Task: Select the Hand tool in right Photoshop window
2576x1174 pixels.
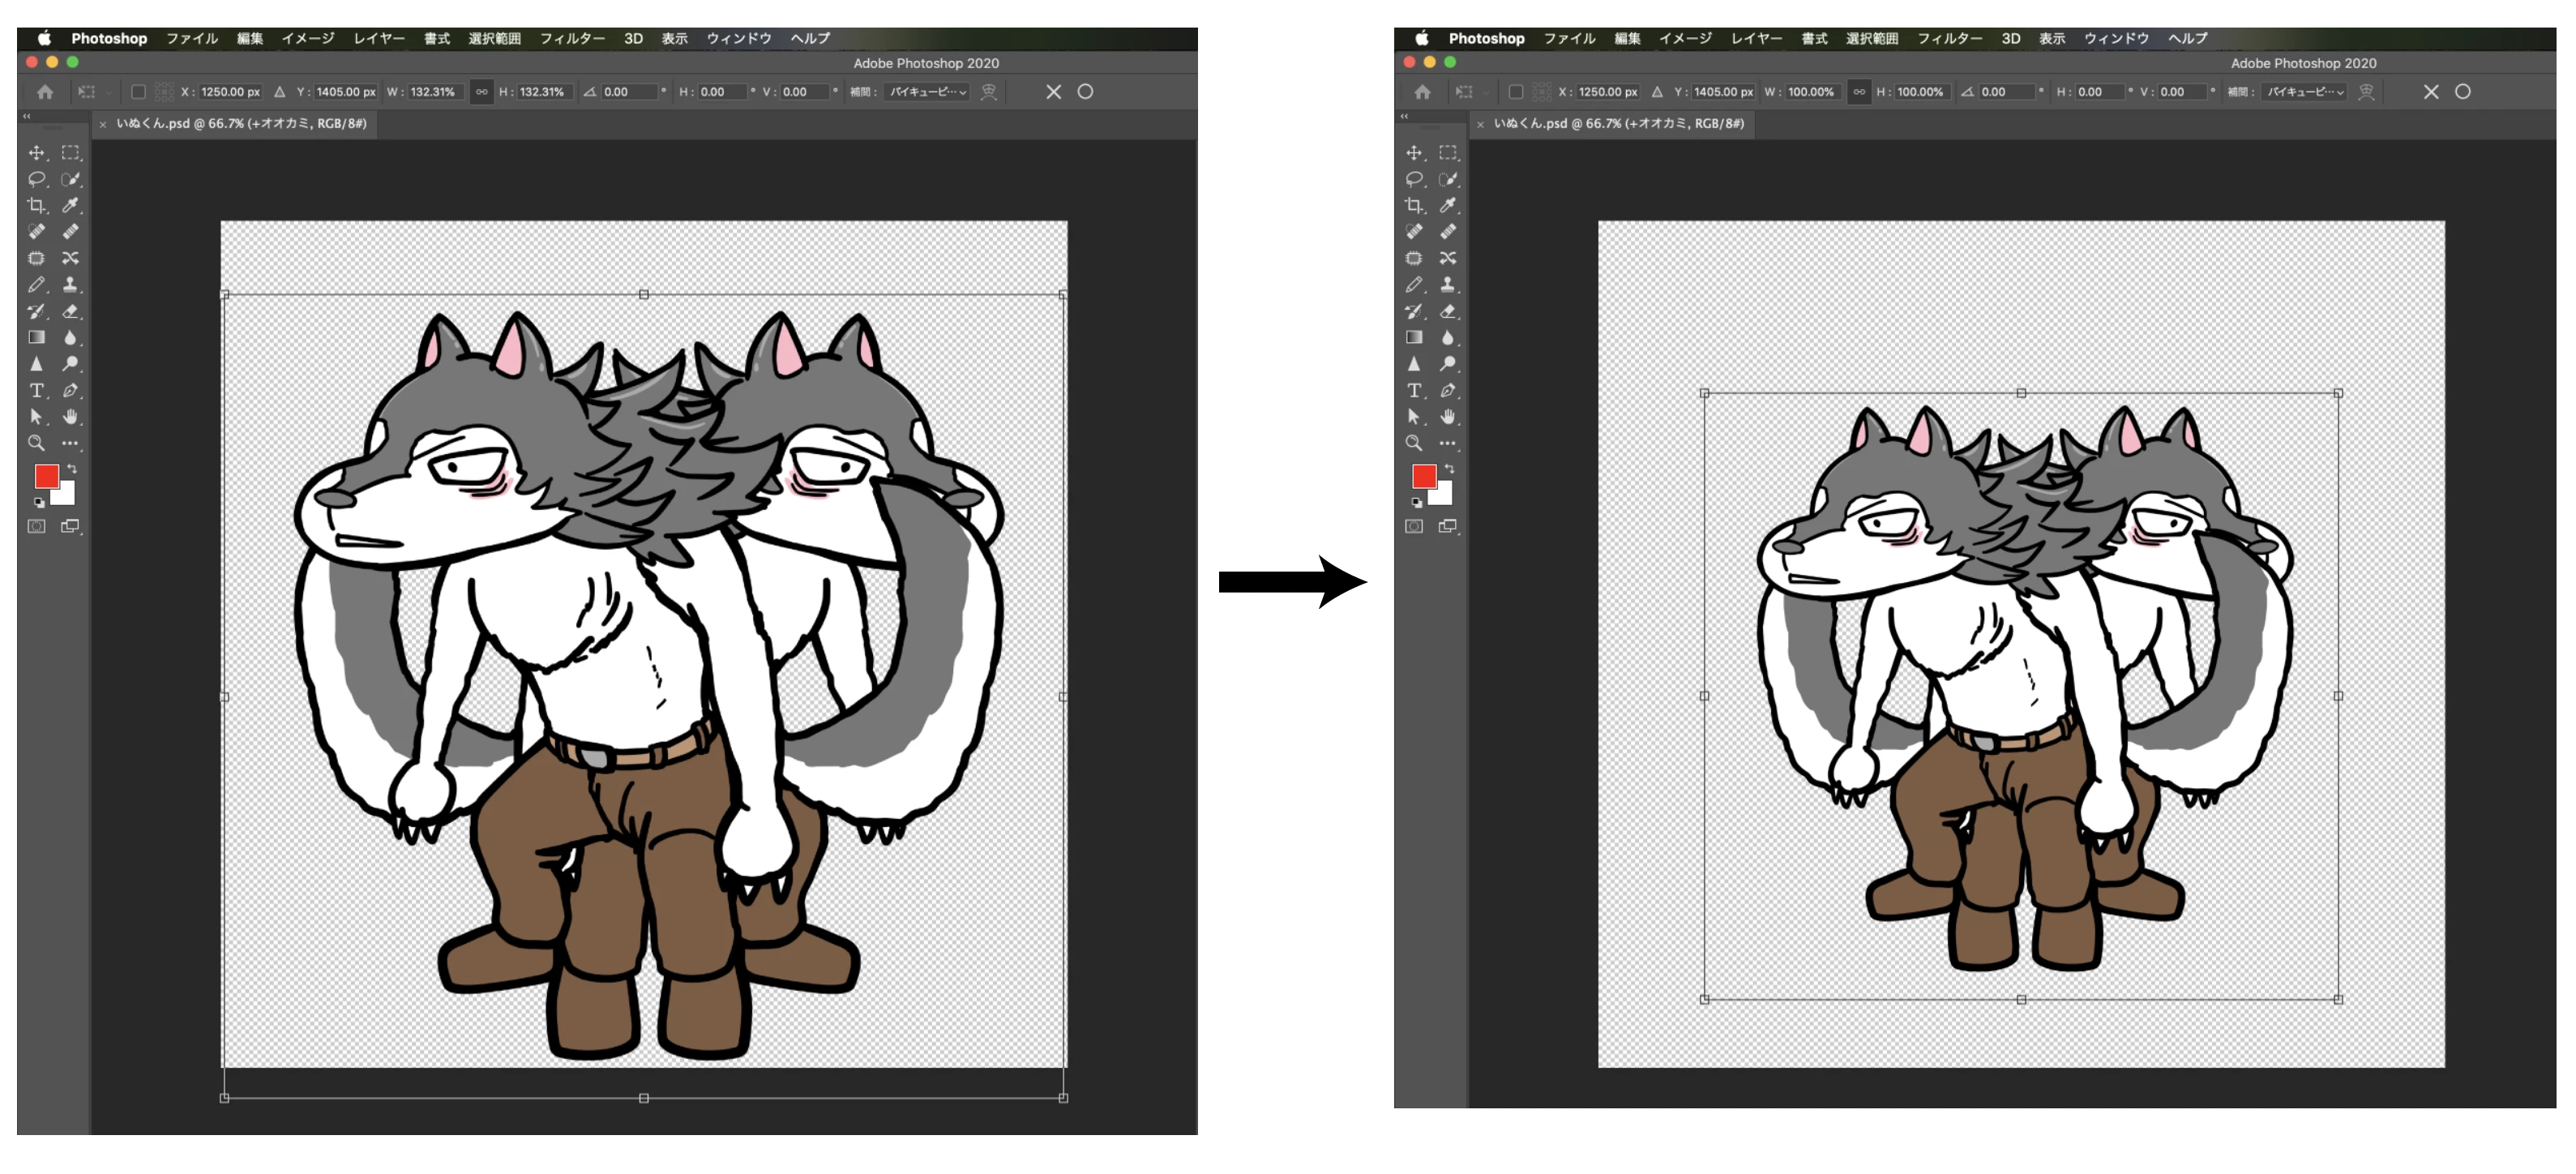Action: (1448, 416)
